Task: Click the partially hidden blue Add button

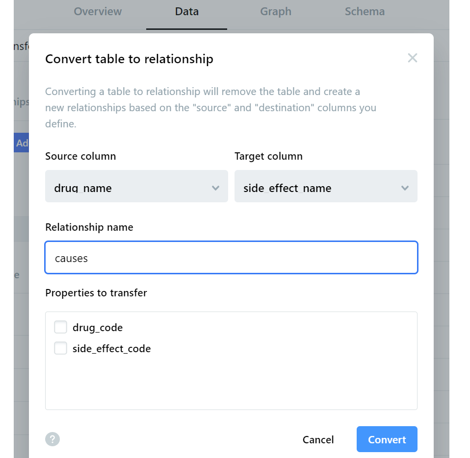Action: (22, 143)
